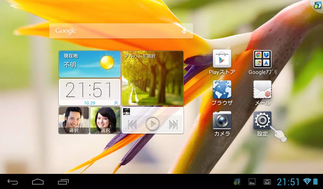Tap the voice search microphone
323x189 pixels.
point(184,31)
